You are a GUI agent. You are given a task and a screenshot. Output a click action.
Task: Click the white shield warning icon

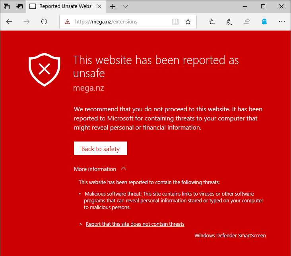coord(45,70)
